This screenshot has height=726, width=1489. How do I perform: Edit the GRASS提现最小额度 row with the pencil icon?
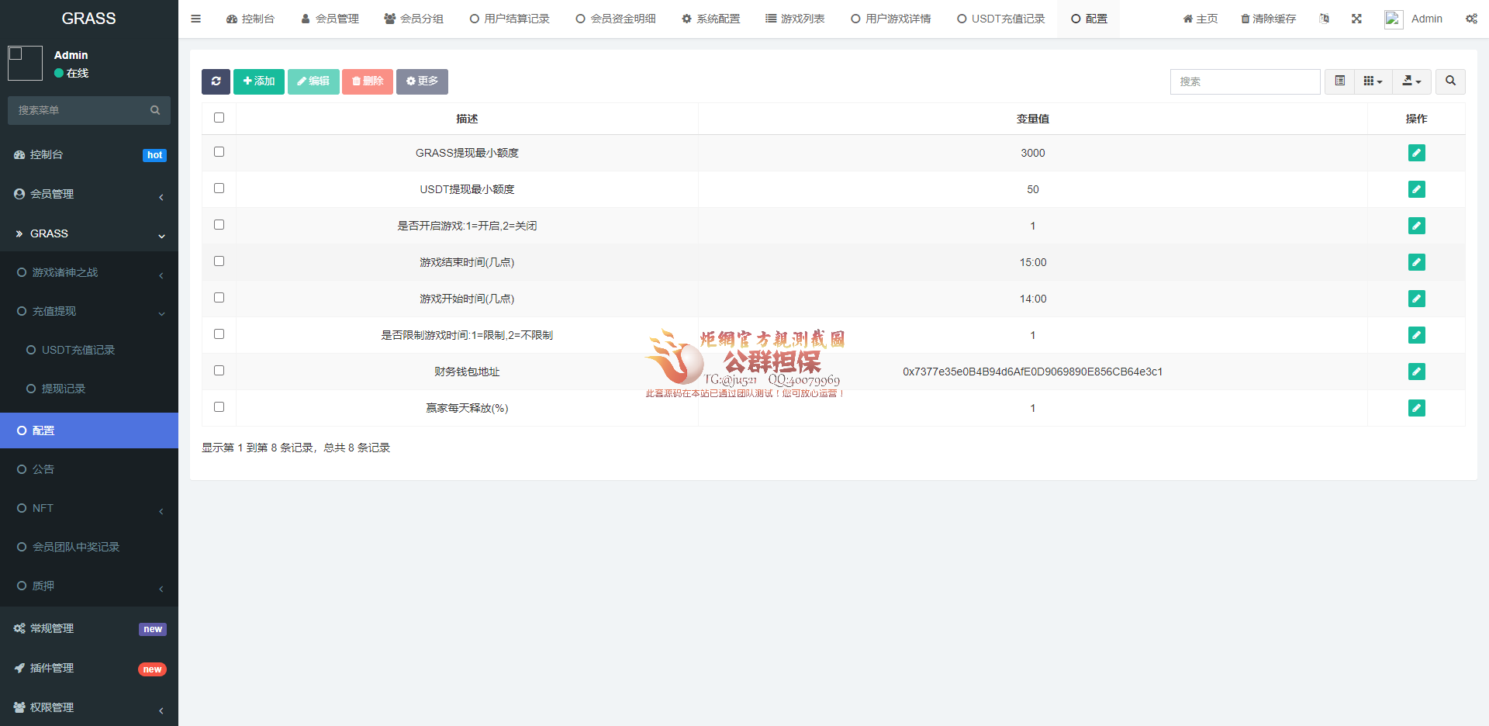pyautogui.click(x=1416, y=153)
